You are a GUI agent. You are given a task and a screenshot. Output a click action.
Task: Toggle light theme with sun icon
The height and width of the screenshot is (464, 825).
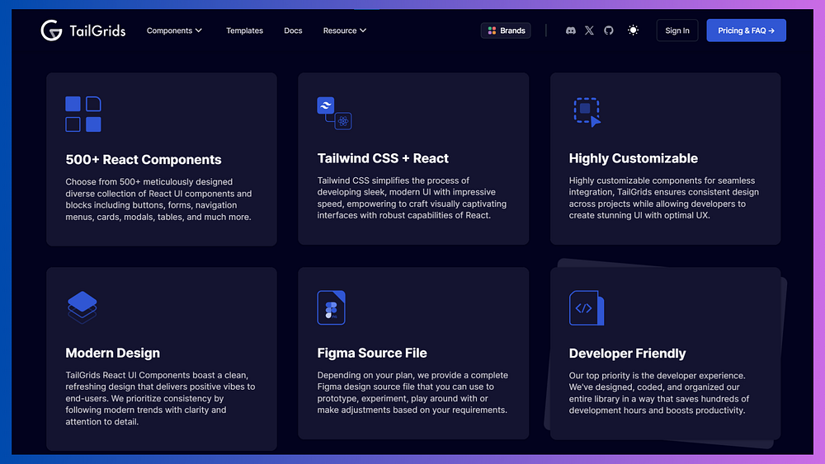pyautogui.click(x=633, y=30)
